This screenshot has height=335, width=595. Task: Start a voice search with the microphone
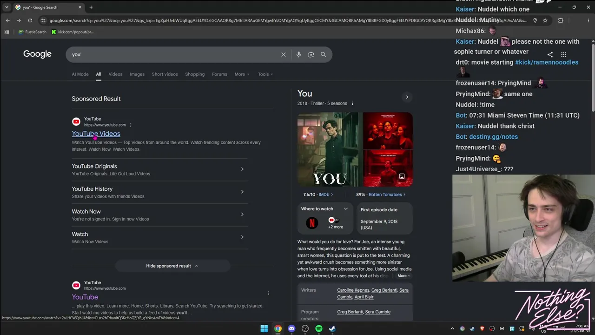[298, 54]
